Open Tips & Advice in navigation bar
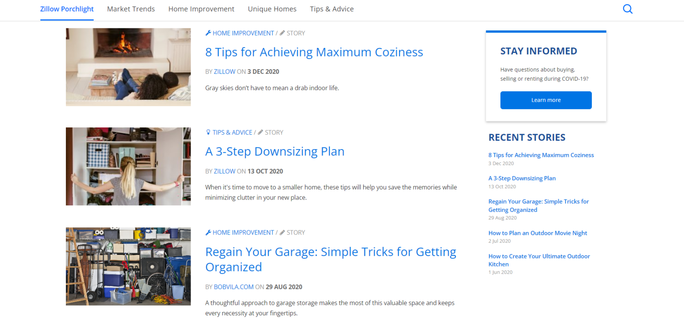Screen dimensions: 684x334 (x=332, y=9)
